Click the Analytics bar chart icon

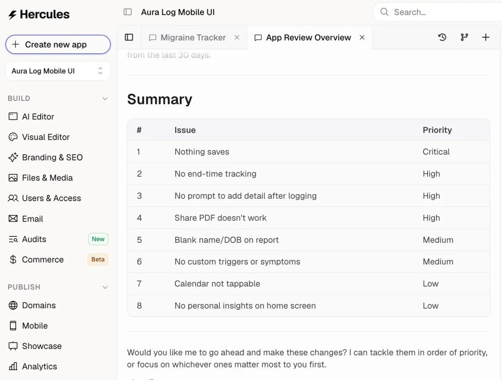tap(13, 366)
